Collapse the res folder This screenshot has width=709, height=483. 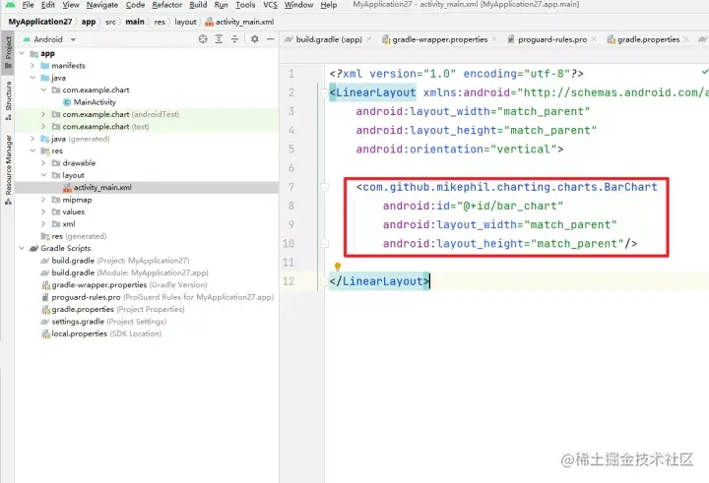pyautogui.click(x=32, y=151)
